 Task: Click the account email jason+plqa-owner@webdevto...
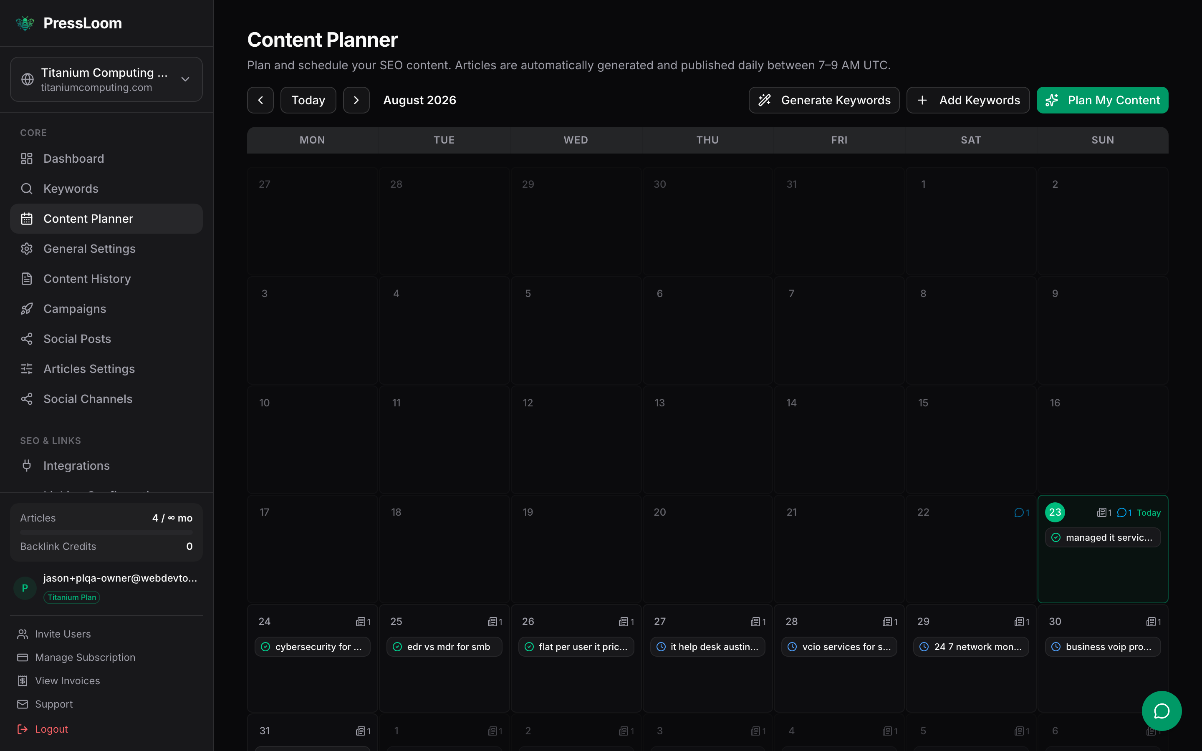[120, 578]
